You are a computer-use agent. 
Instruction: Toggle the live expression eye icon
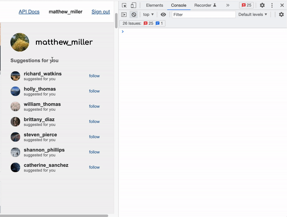(x=163, y=14)
